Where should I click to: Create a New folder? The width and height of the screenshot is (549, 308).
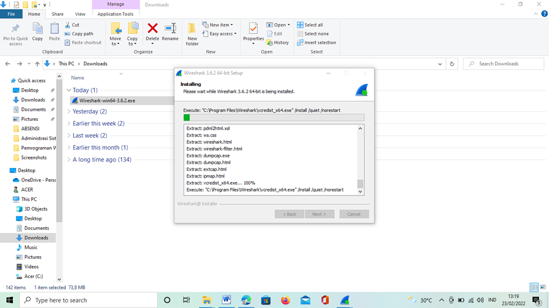click(192, 34)
